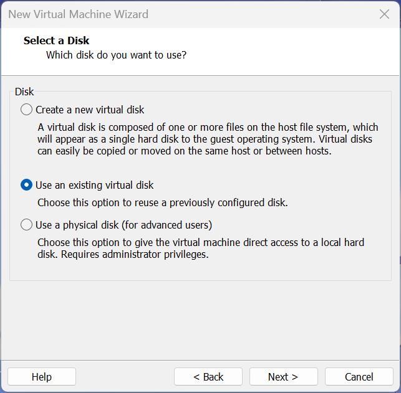Image resolution: width=401 pixels, height=393 pixels.
Task: Click the 'reuse a previously configured disk' description
Action: pyautogui.click(x=162, y=202)
